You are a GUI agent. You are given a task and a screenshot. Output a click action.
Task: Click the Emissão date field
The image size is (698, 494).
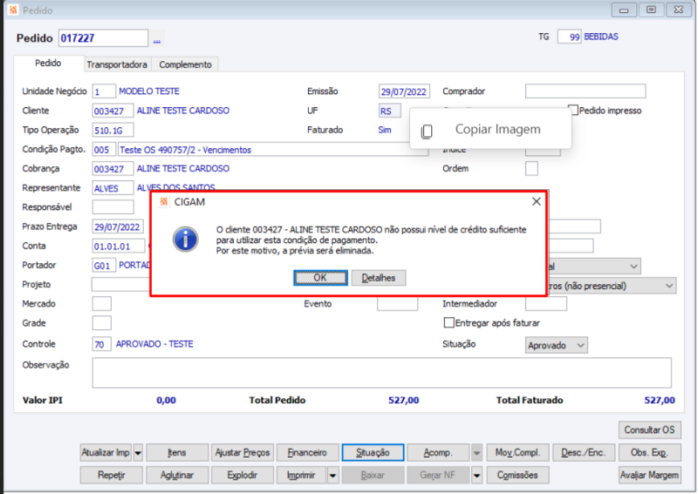[x=404, y=91]
